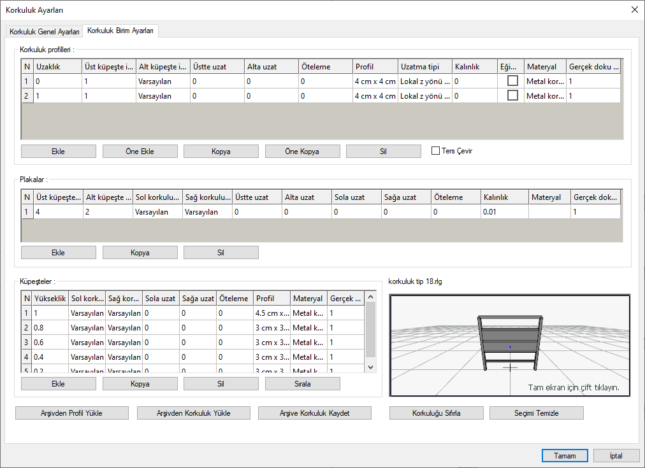Click the Öne Kopya button

pyautogui.click(x=302, y=152)
